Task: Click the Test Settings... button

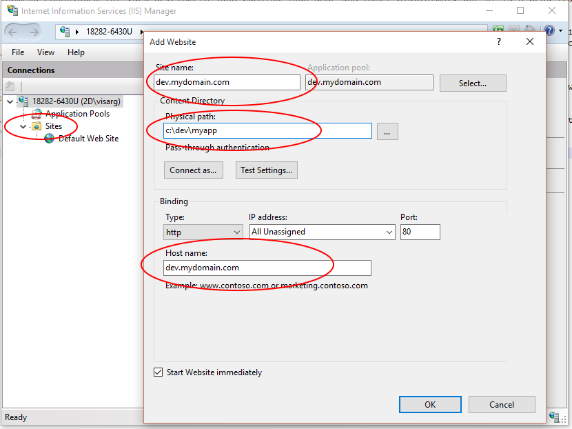Action: (266, 170)
